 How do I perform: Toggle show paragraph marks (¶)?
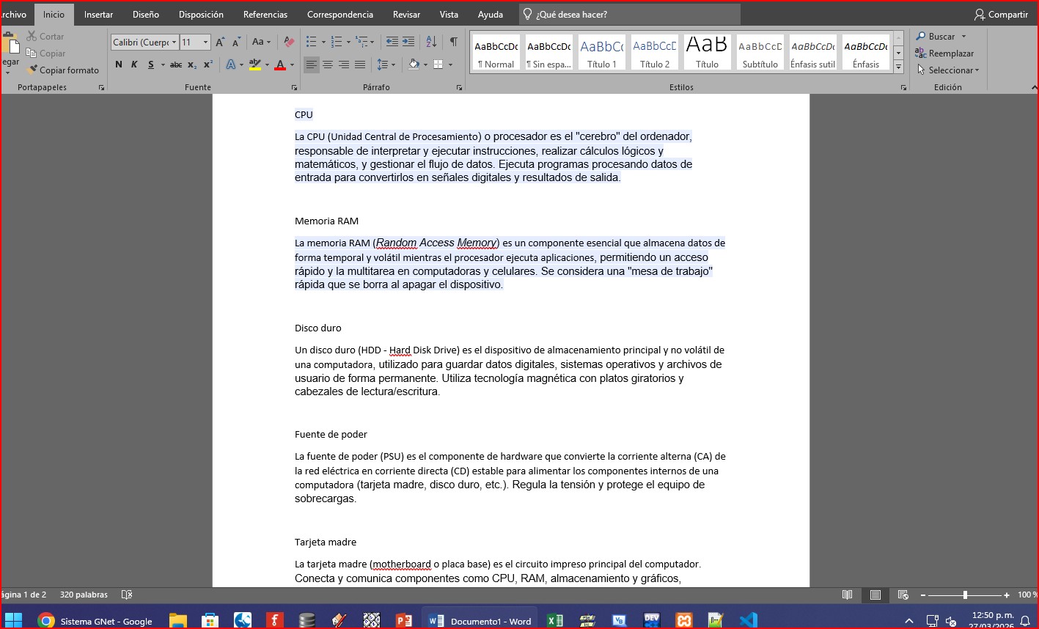[x=453, y=43]
